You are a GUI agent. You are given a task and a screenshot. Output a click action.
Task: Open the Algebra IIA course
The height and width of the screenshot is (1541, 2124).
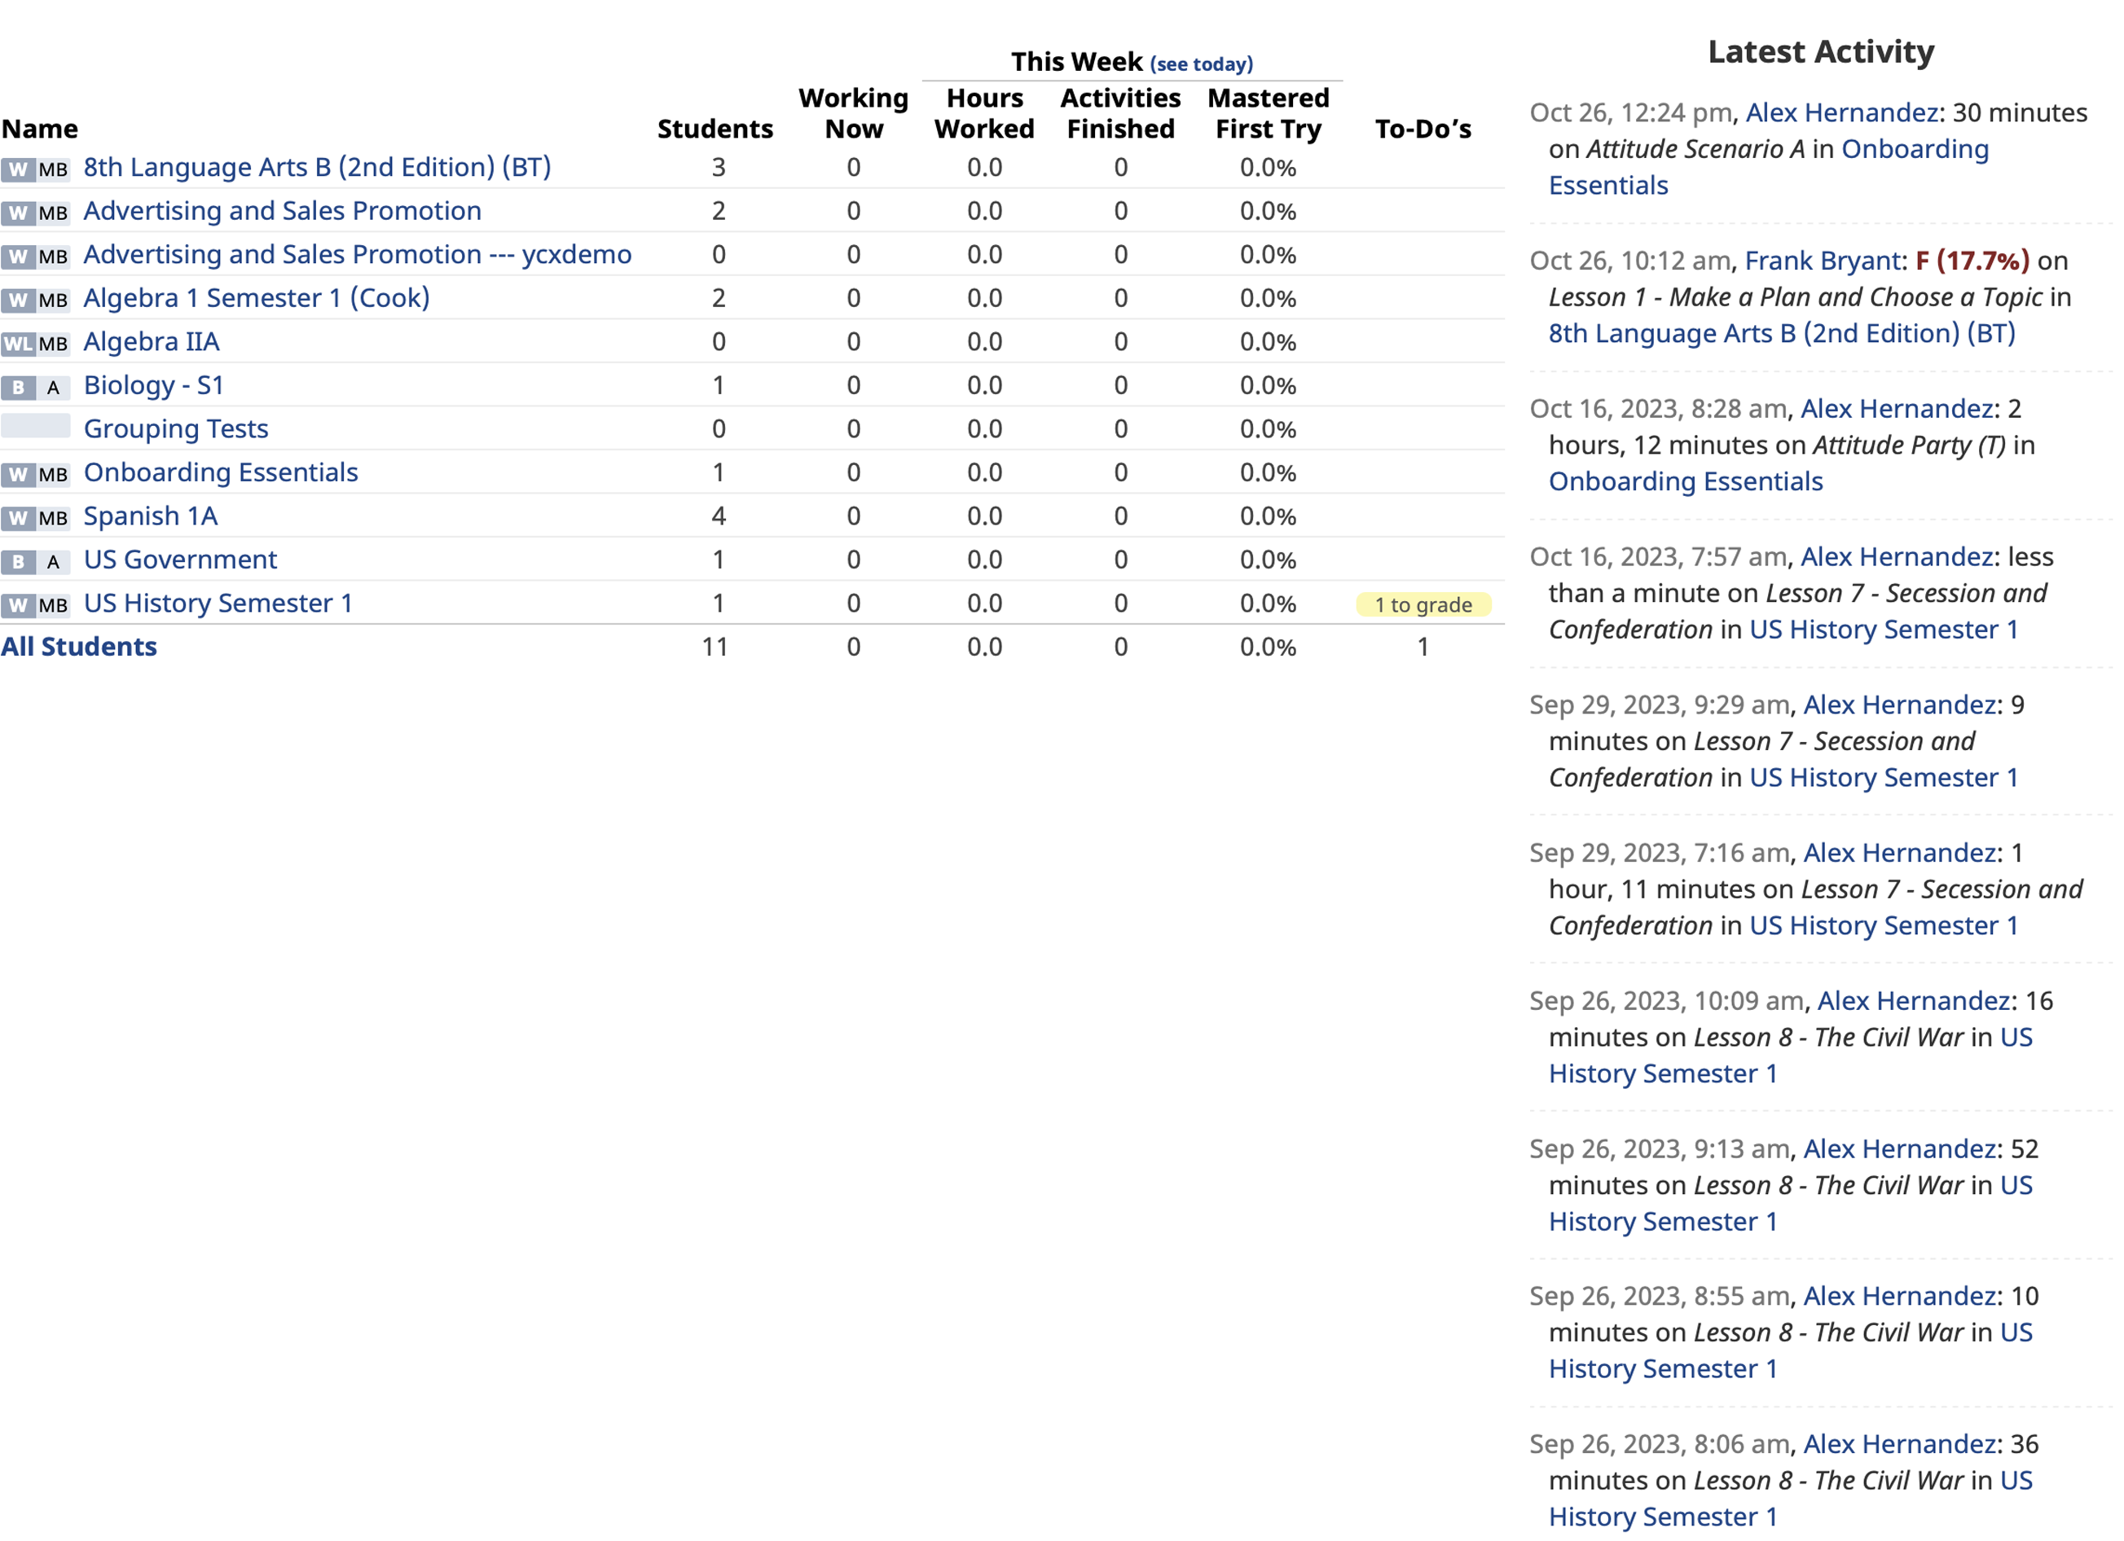[x=152, y=342]
